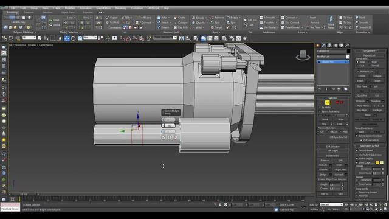Click the ribbon Spin tool
Image resolution: width=389 pixels, height=219 pixels.
tap(231, 23)
